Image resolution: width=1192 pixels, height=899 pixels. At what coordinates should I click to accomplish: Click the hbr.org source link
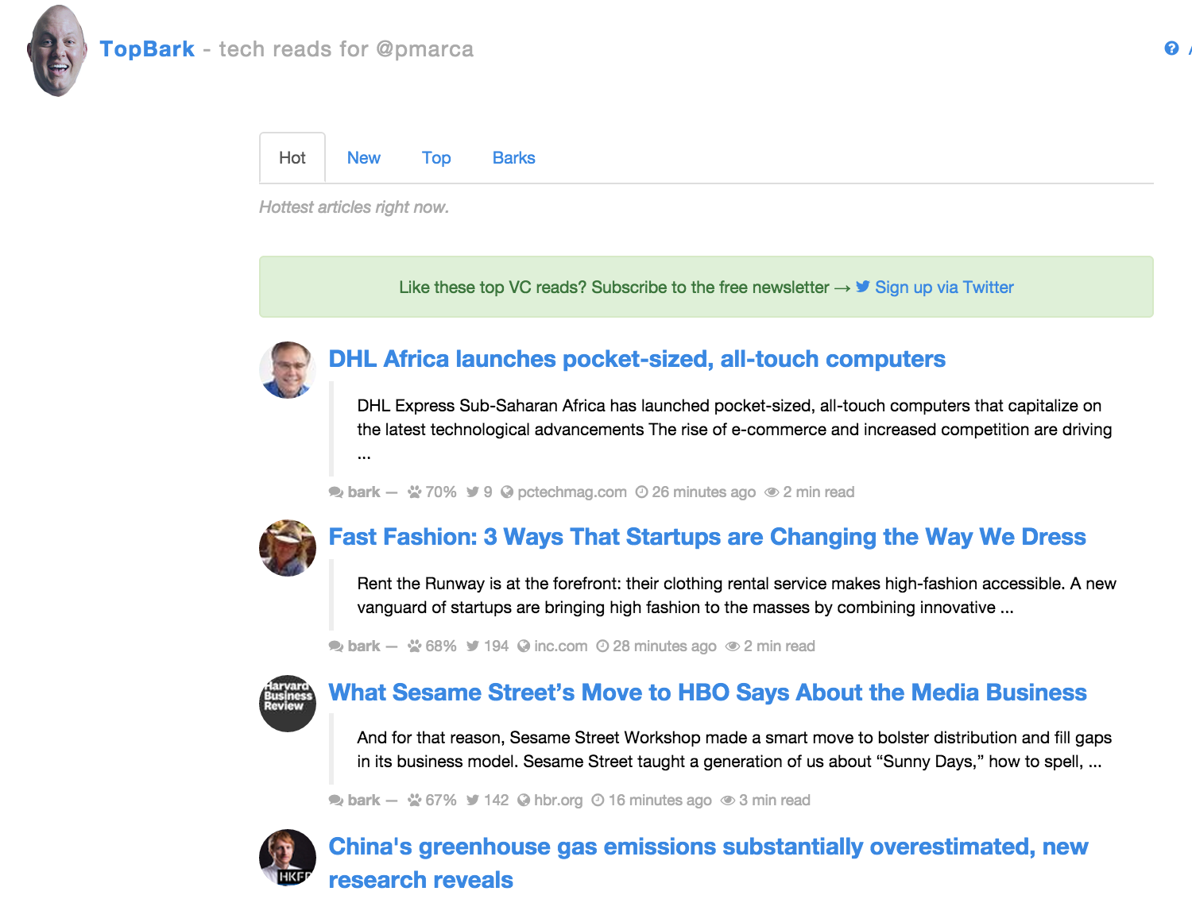pyautogui.click(x=559, y=801)
